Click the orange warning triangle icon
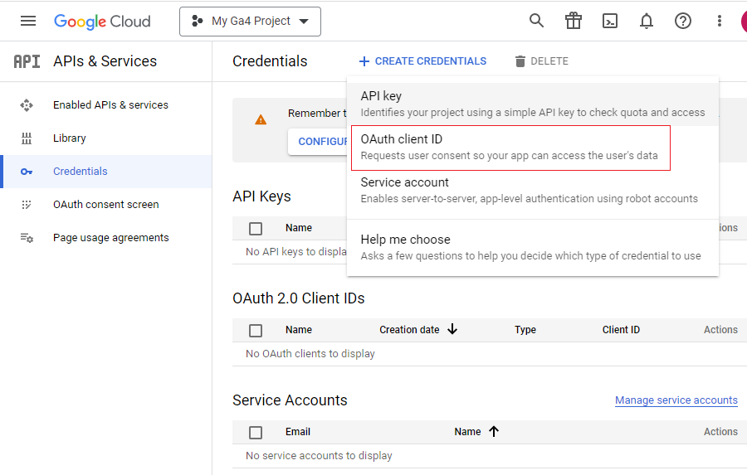The height and width of the screenshot is (475, 747). 261,120
